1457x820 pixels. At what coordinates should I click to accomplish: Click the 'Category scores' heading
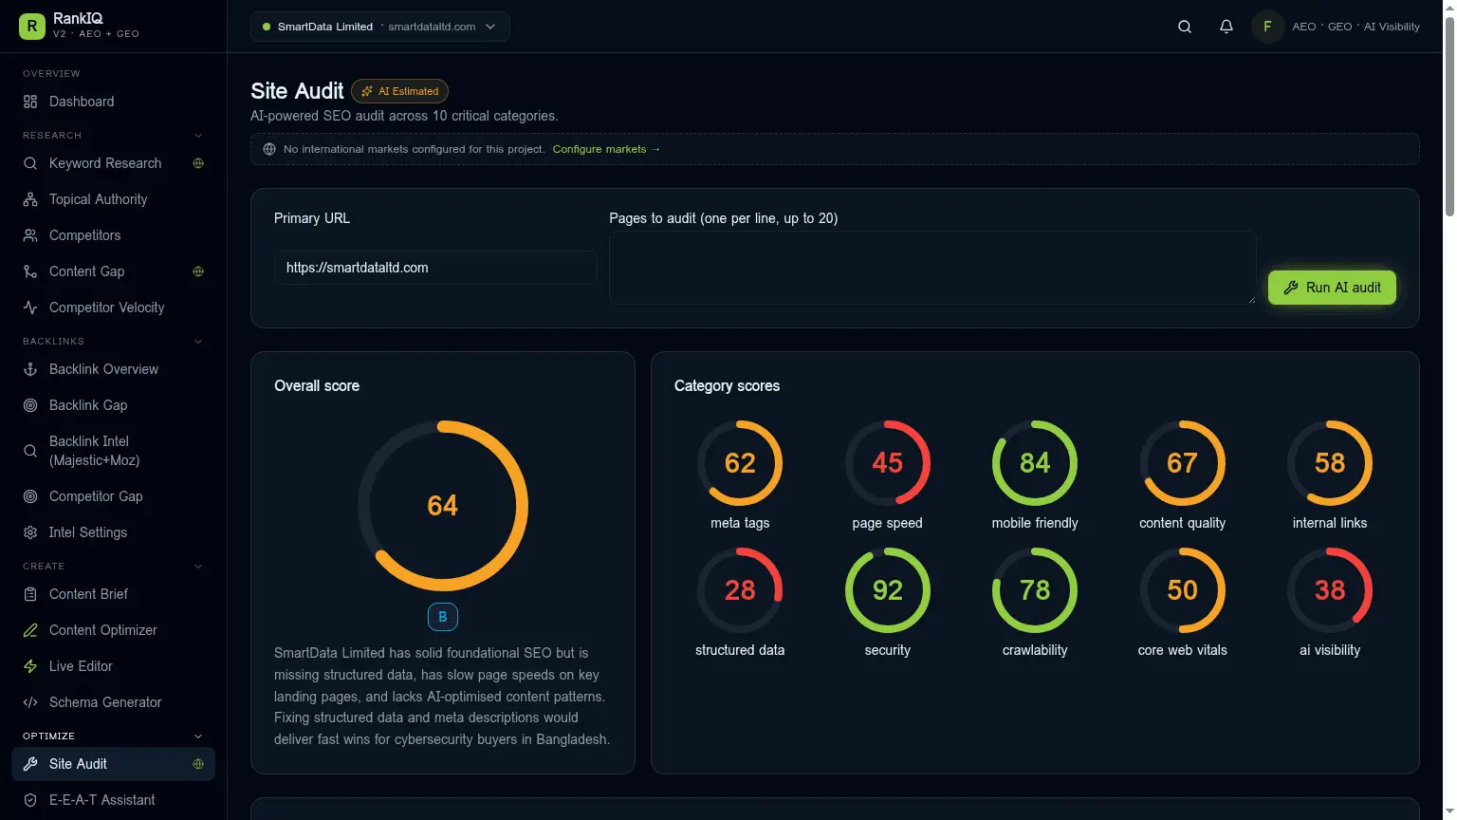point(727,386)
